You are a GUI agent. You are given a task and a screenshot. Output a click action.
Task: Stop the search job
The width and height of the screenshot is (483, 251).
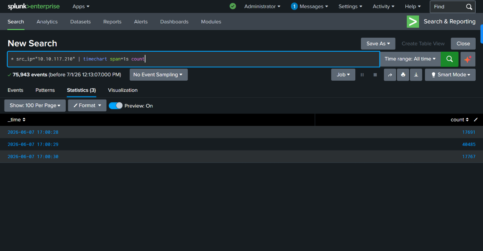[375, 75]
